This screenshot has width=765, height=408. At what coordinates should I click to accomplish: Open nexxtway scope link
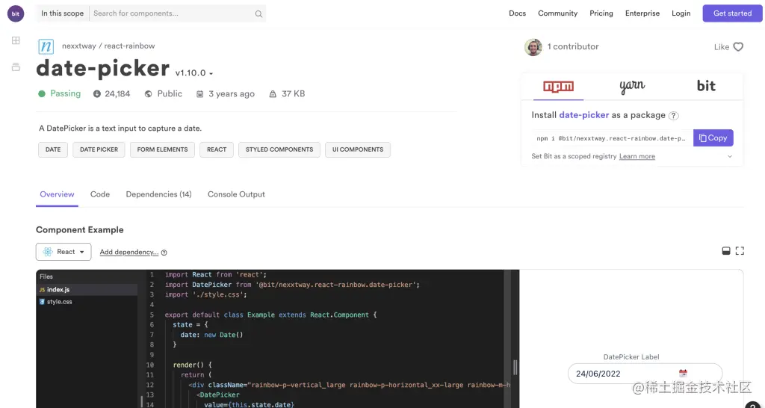(x=78, y=46)
